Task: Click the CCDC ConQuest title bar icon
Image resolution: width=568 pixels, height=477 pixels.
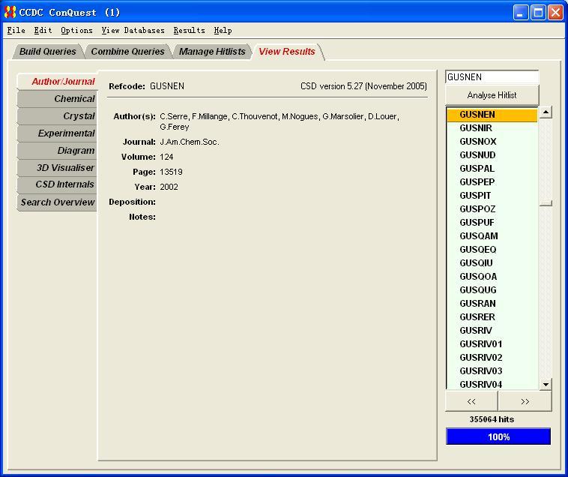Action: pos(10,12)
